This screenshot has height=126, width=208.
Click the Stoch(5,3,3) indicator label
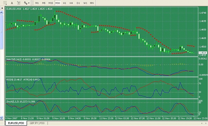click(13, 102)
